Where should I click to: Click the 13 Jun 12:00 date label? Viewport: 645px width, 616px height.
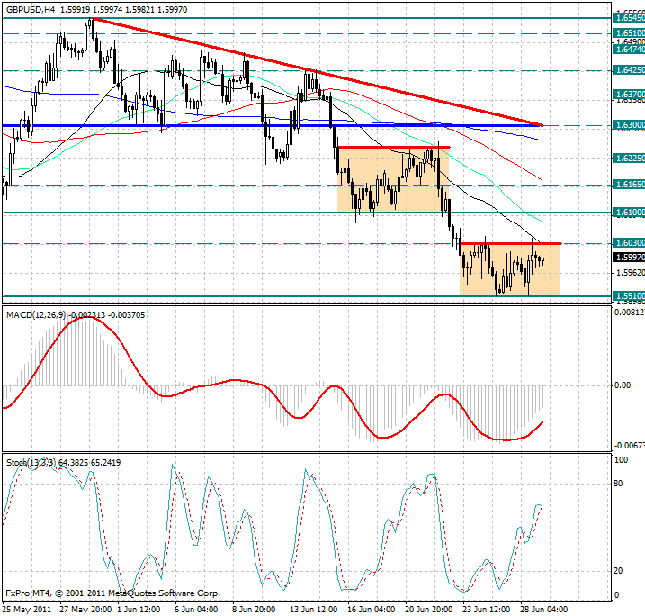[315, 609]
